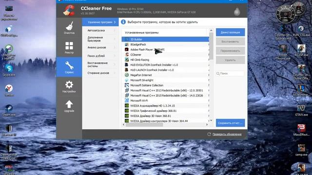Open the Настройки (Options) gear section
The height and width of the screenshot is (175, 312).
click(69, 87)
